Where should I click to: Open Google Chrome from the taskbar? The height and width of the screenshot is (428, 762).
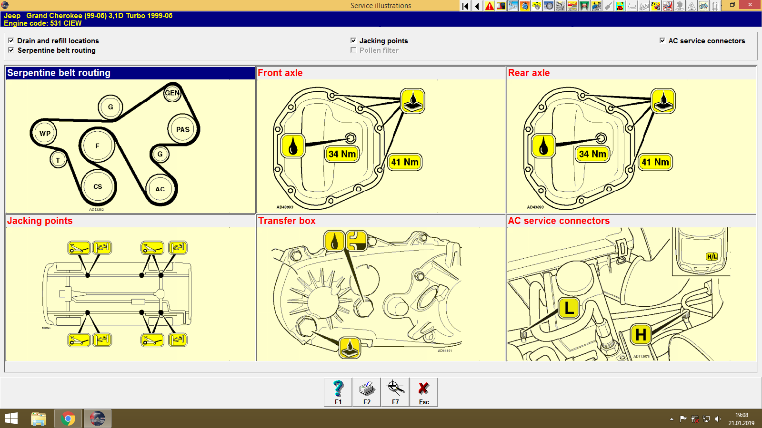tap(68, 419)
